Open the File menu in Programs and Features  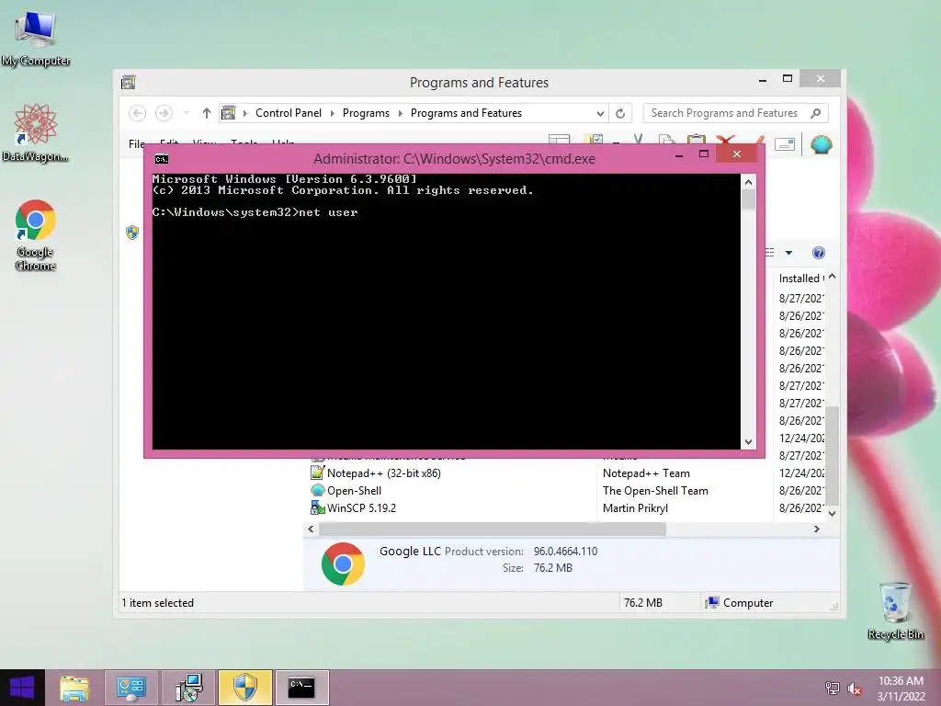click(x=136, y=144)
